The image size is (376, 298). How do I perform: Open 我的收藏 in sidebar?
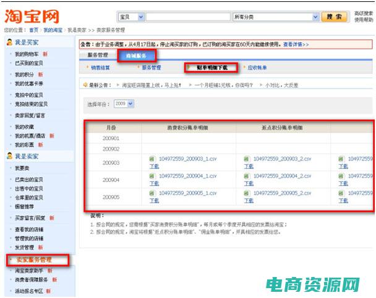point(24,126)
